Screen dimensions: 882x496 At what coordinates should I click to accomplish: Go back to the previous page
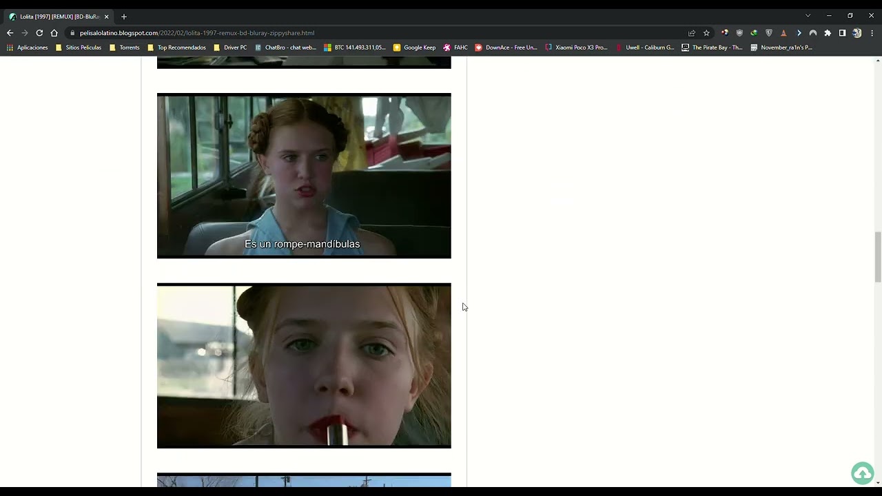(10, 32)
